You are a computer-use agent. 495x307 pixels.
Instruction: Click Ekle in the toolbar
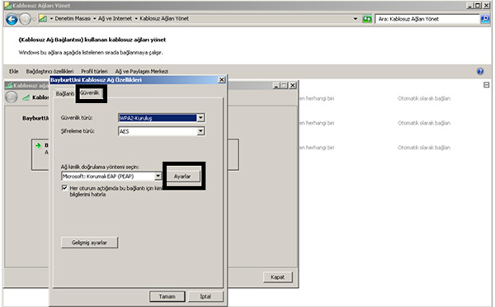(13, 71)
